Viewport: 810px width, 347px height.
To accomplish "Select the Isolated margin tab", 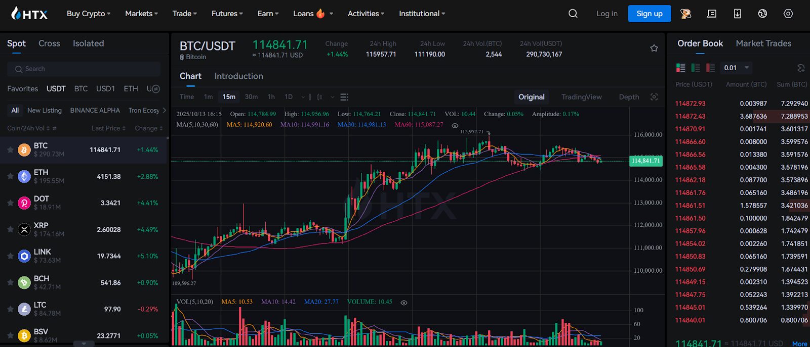I will pyautogui.click(x=88, y=43).
